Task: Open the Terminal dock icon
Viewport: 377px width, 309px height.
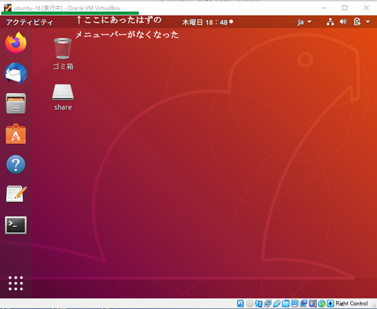Action: (16, 225)
